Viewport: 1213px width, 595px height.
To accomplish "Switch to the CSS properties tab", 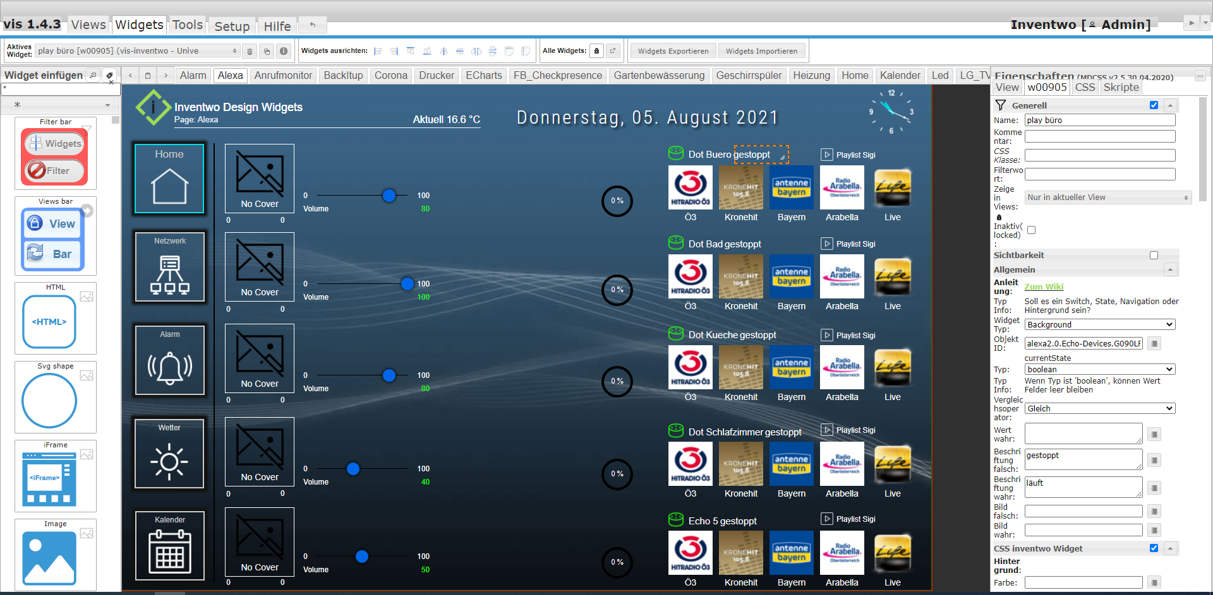I will point(1085,88).
